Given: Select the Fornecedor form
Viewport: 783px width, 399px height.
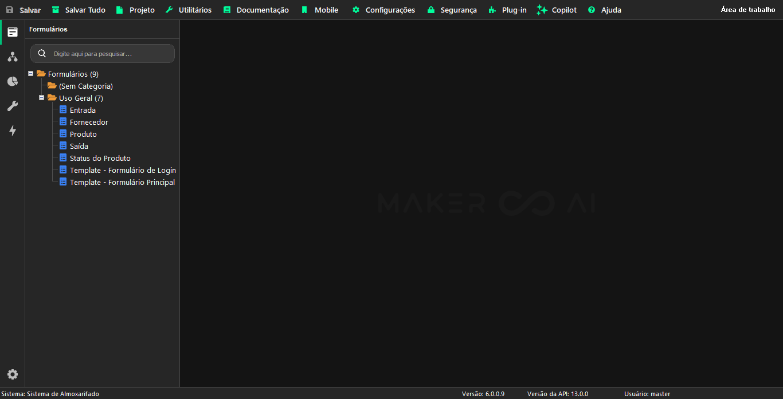Looking at the screenshot, I should click(x=89, y=122).
